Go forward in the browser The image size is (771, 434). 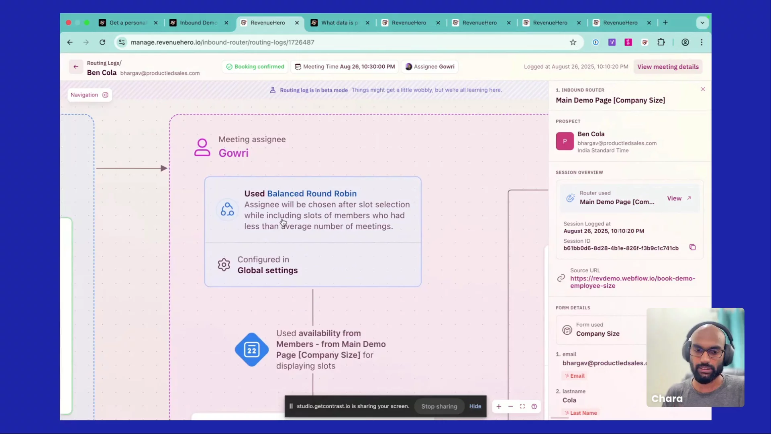click(86, 42)
